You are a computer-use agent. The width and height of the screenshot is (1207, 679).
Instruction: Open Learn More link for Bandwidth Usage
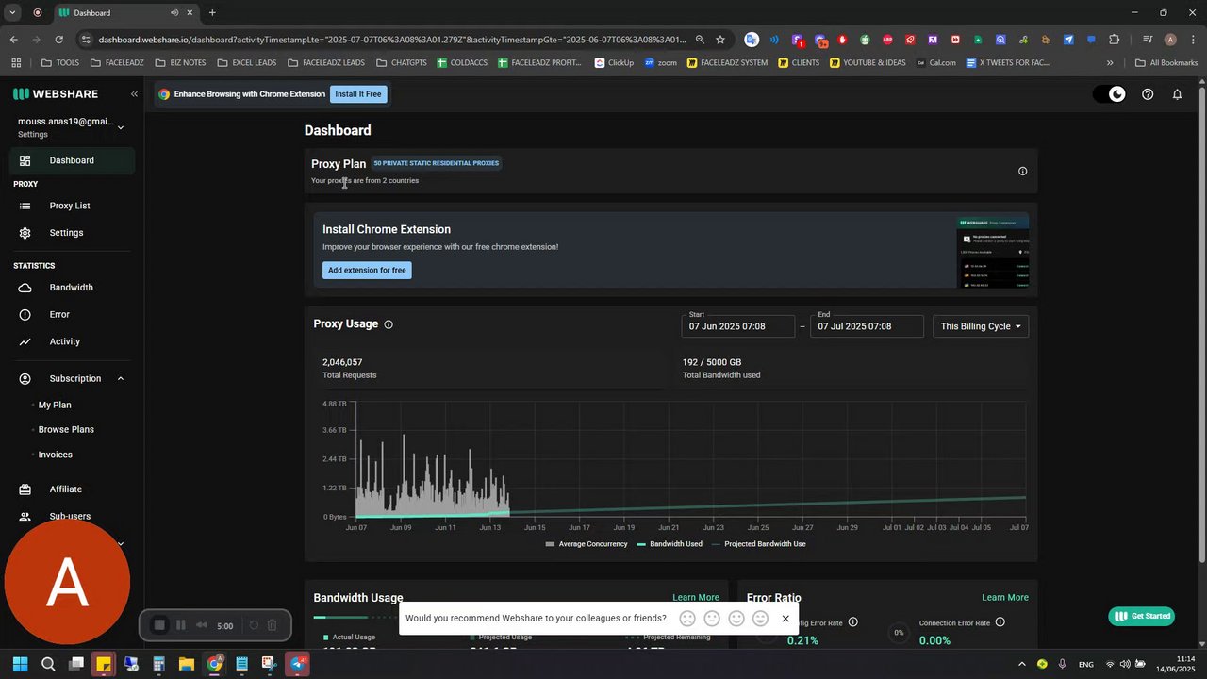pos(696,597)
